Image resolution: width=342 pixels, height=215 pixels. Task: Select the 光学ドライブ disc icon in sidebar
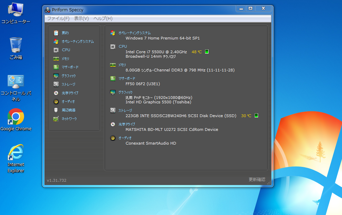tap(56, 93)
